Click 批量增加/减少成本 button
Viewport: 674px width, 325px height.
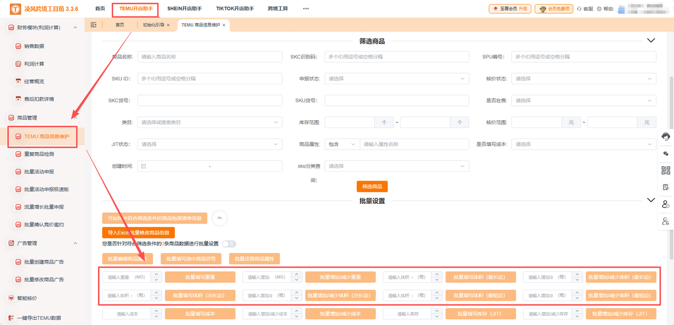coord(340,314)
